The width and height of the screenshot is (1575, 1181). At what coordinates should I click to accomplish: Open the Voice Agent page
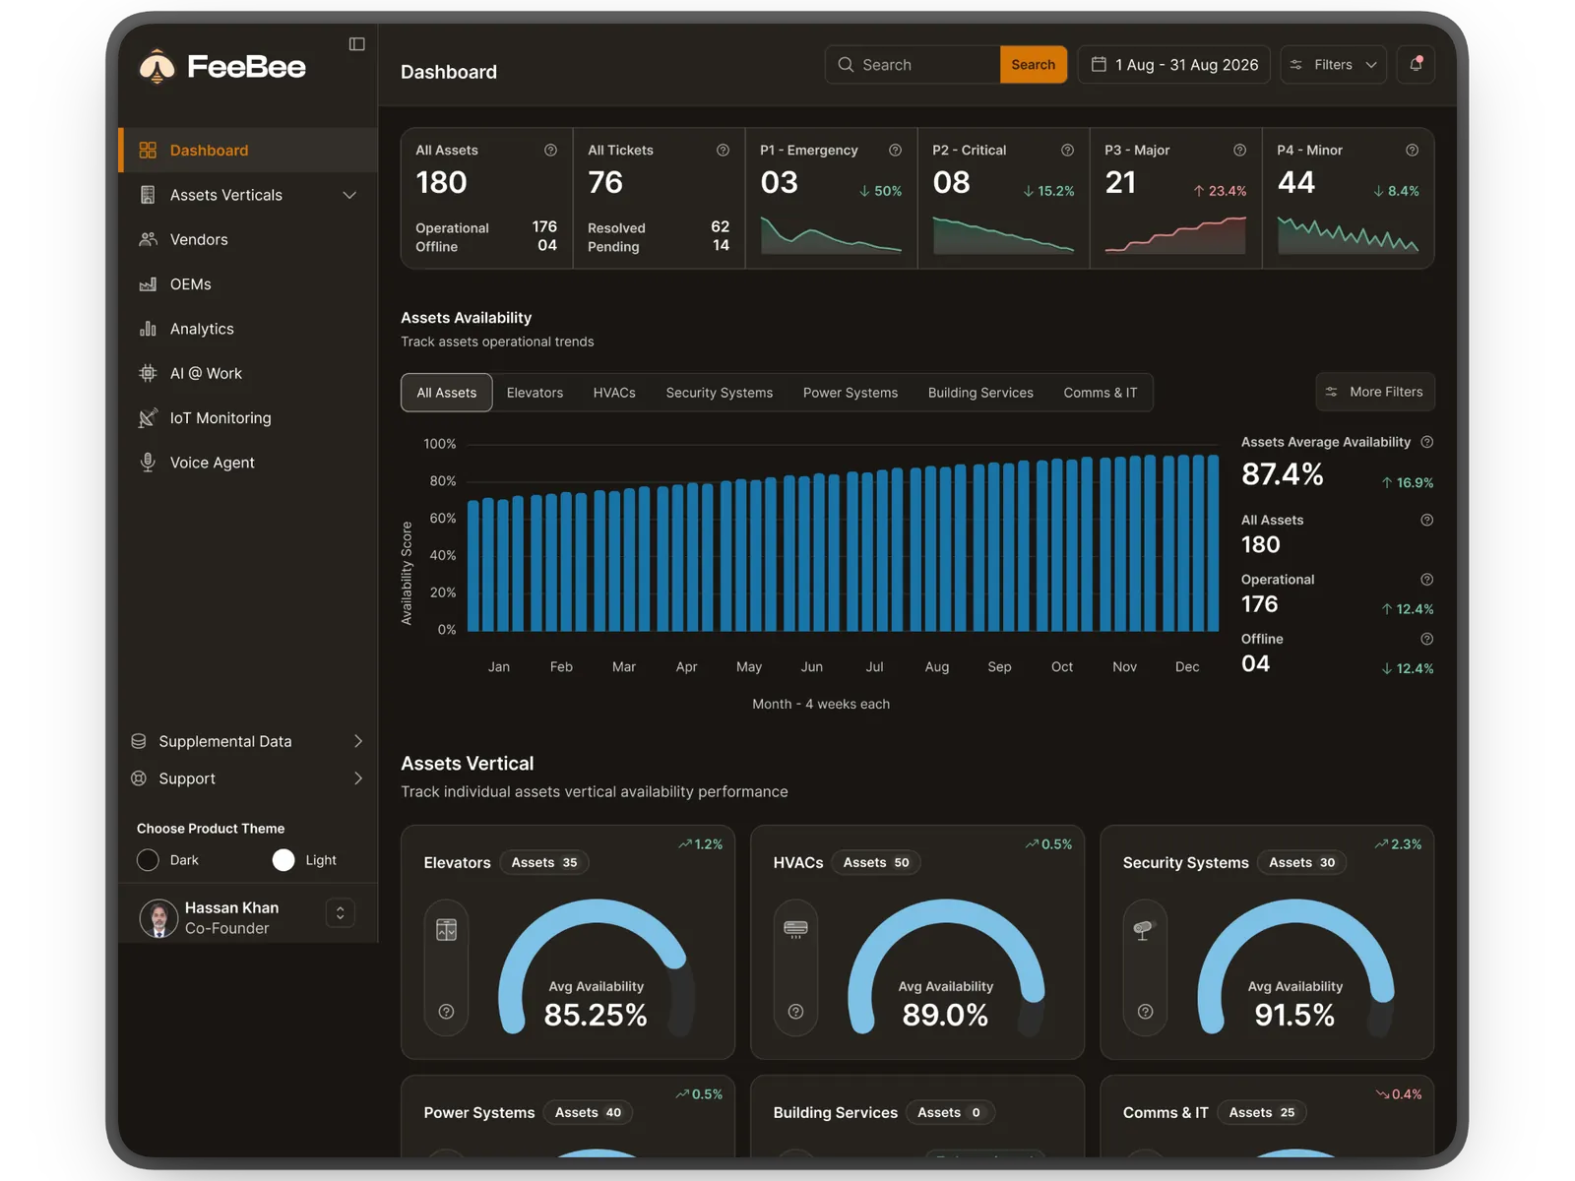click(248, 463)
